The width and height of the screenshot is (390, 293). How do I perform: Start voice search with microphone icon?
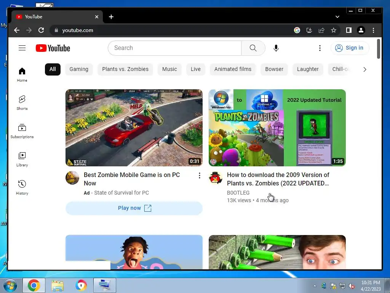(x=276, y=48)
